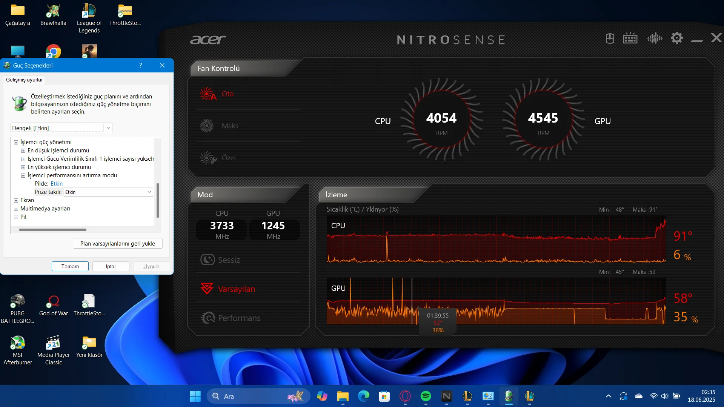Enable Sessiz power mode
The width and height of the screenshot is (724, 407).
pyautogui.click(x=229, y=260)
